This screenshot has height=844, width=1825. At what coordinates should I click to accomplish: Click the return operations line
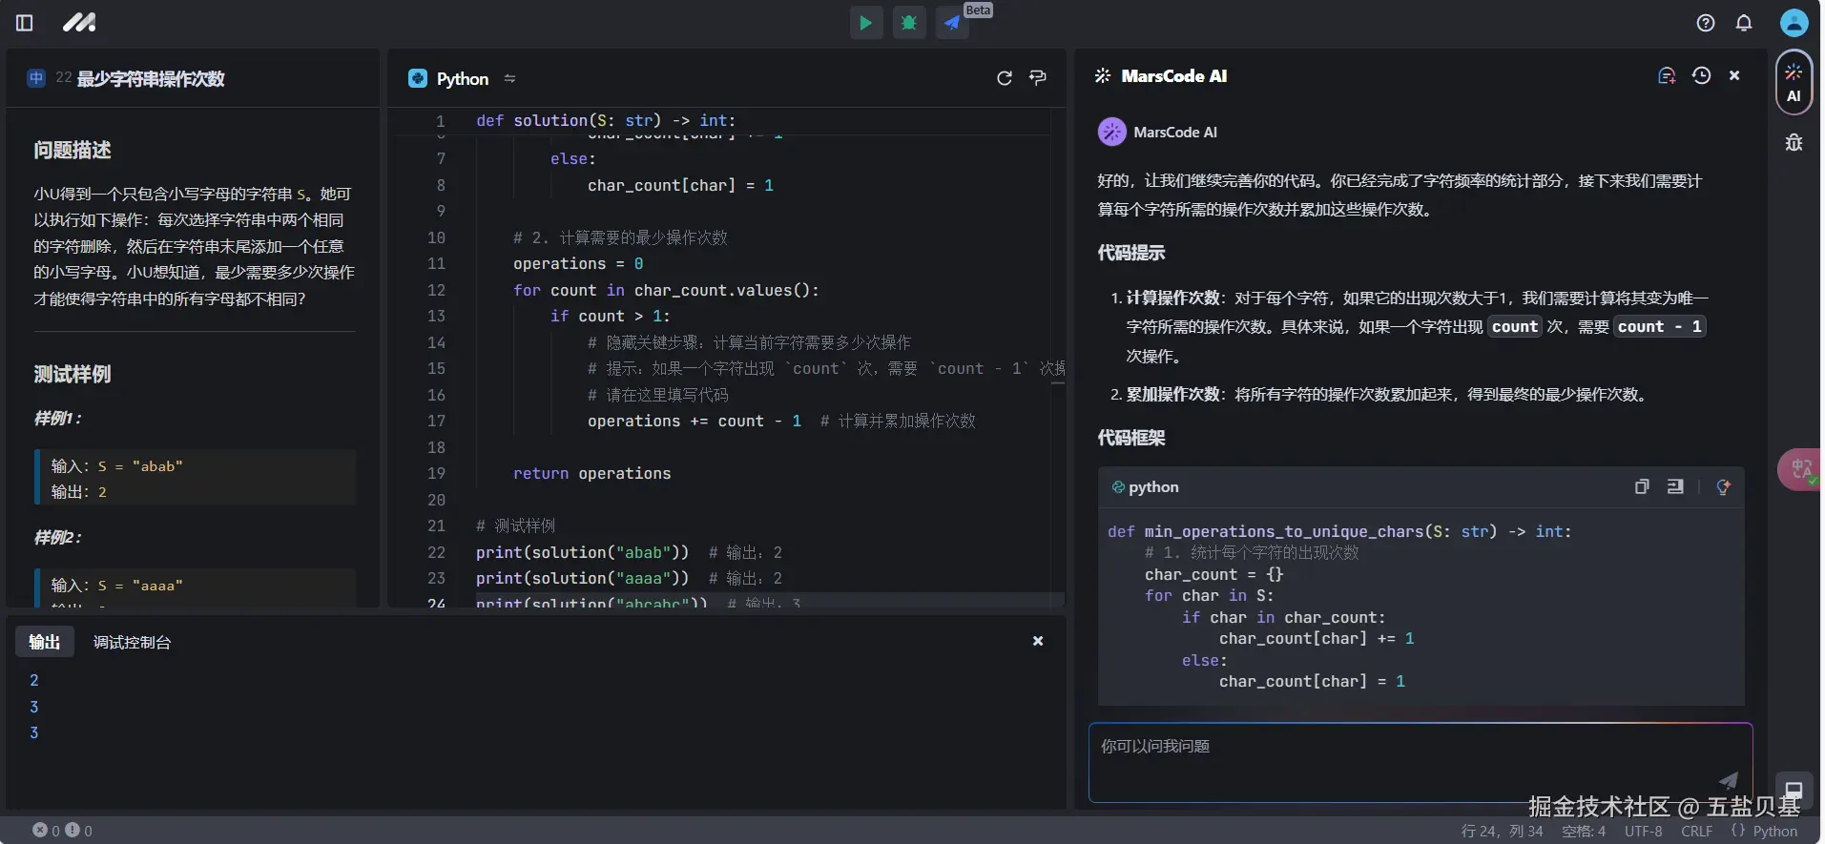tap(591, 473)
